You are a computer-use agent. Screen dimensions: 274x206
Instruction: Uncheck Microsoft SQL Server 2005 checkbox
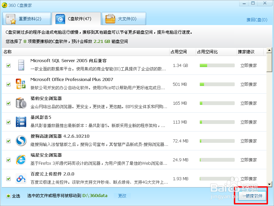8,66
